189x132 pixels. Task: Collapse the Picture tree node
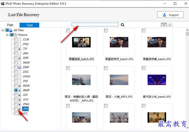tap(7, 35)
